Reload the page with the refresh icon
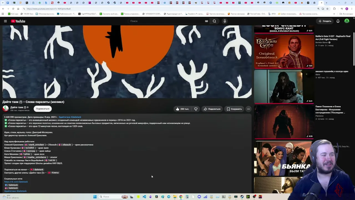The width and height of the screenshot is (355, 200). tap(13, 9)
